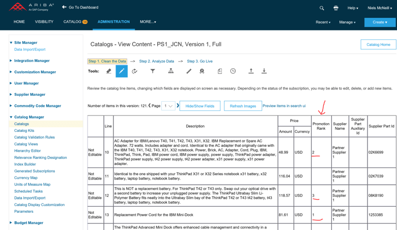Click the clock history tool icon
This screenshot has width=397, height=230.
pyautogui.click(x=233, y=71)
